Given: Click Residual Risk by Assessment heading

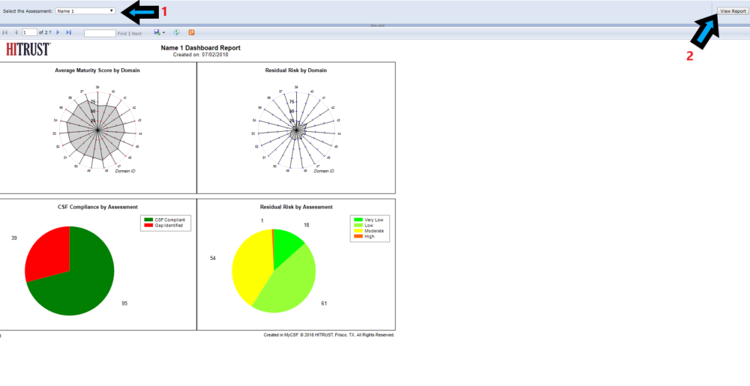Looking at the screenshot, I should click(x=296, y=207).
